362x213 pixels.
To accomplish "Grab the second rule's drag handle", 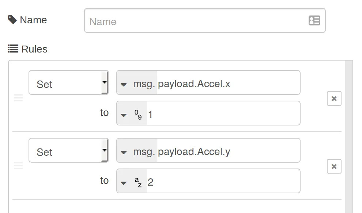I will pos(18,166).
